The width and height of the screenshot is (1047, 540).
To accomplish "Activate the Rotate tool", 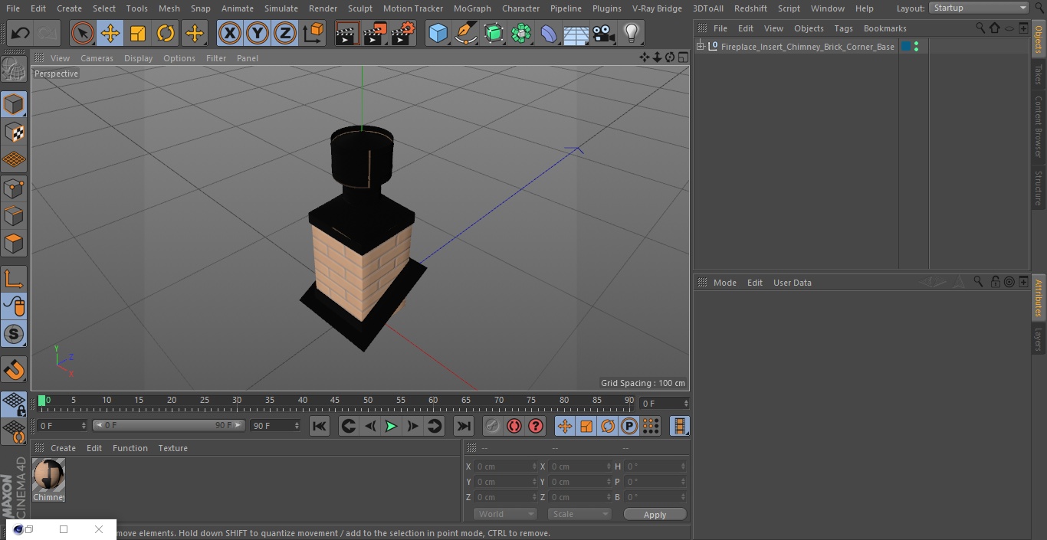I will click(166, 33).
